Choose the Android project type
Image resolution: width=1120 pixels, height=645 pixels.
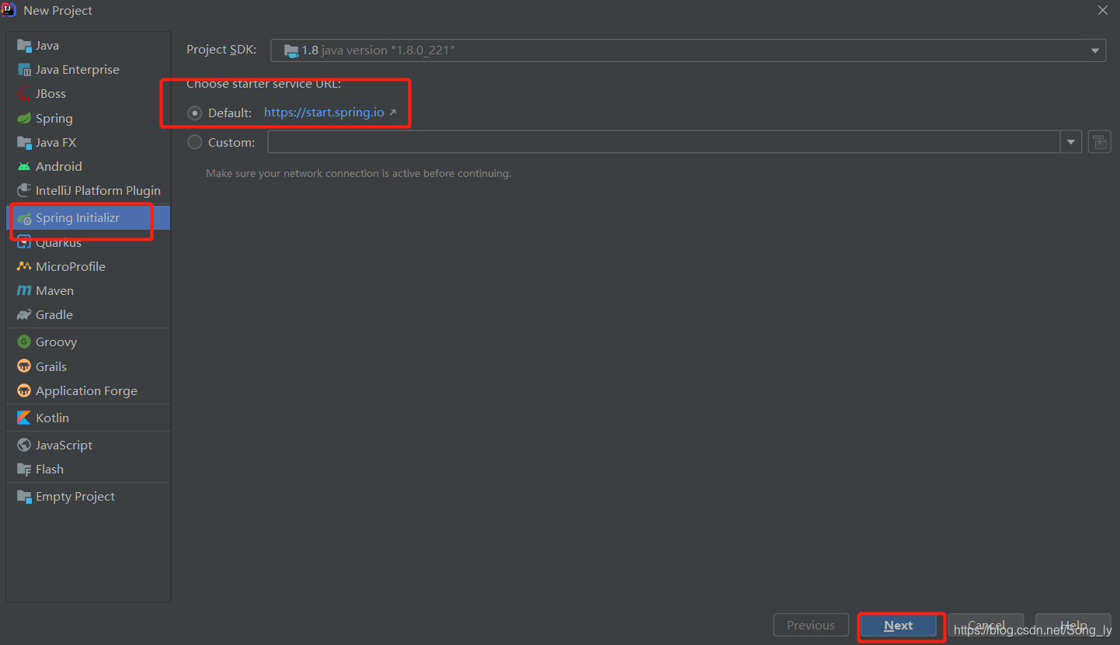pyautogui.click(x=59, y=166)
